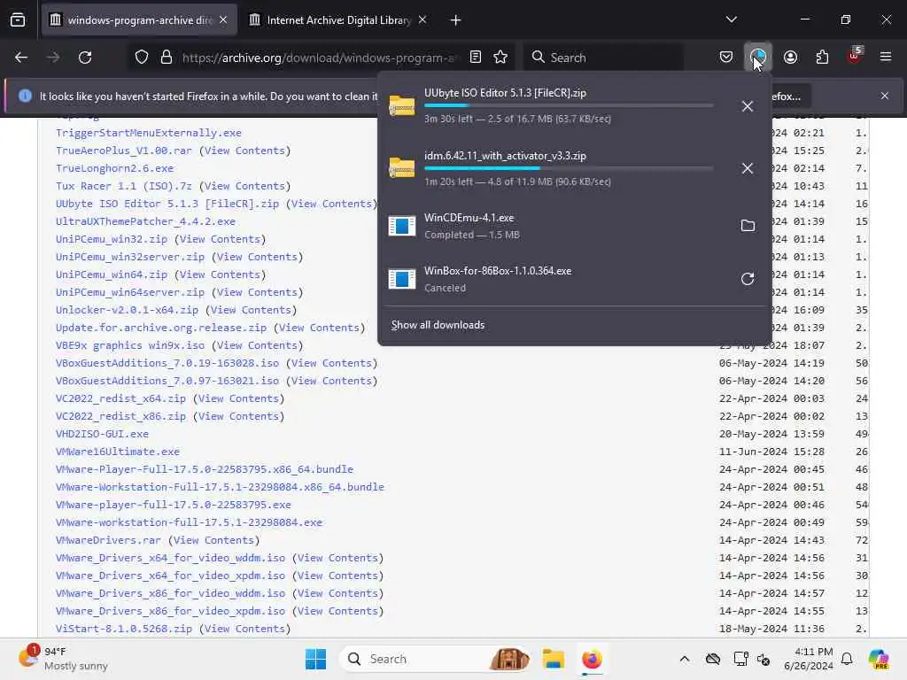Viewport: 907px width, 680px height.
Task: Open new tab with plus button
Action: click(x=456, y=20)
